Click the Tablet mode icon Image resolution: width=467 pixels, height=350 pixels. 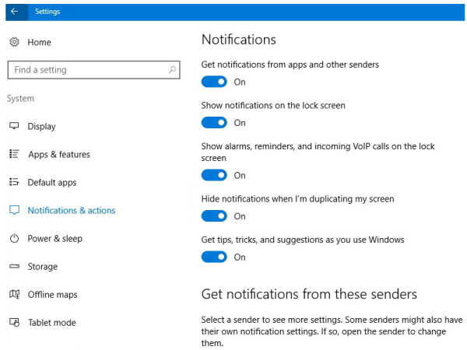(x=14, y=323)
